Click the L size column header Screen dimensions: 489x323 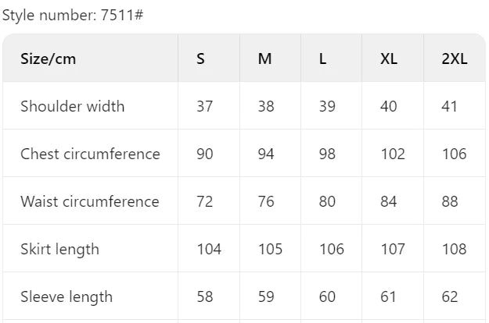tap(322, 59)
